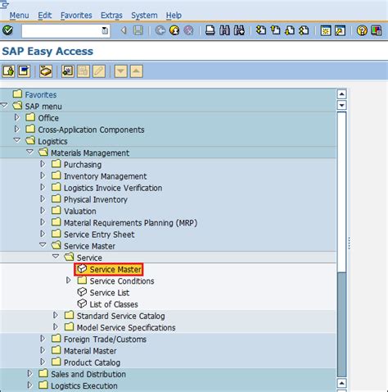Open the Menu menu
Screen dimensions: 388x392
tap(19, 16)
